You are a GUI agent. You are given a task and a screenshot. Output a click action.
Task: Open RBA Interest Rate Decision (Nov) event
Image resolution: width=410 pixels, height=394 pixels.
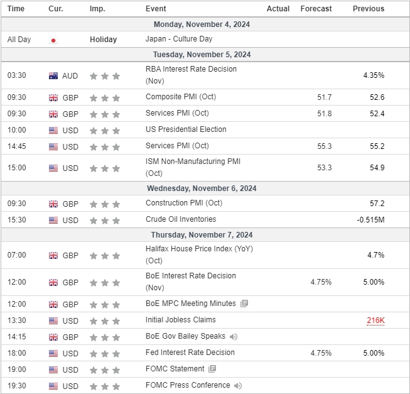[x=191, y=75]
